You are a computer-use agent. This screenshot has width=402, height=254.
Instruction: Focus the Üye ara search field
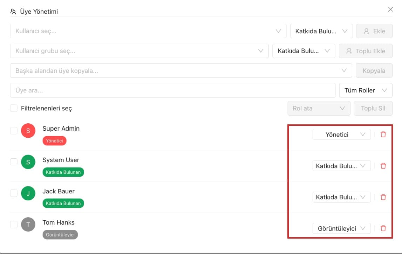[173, 90]
